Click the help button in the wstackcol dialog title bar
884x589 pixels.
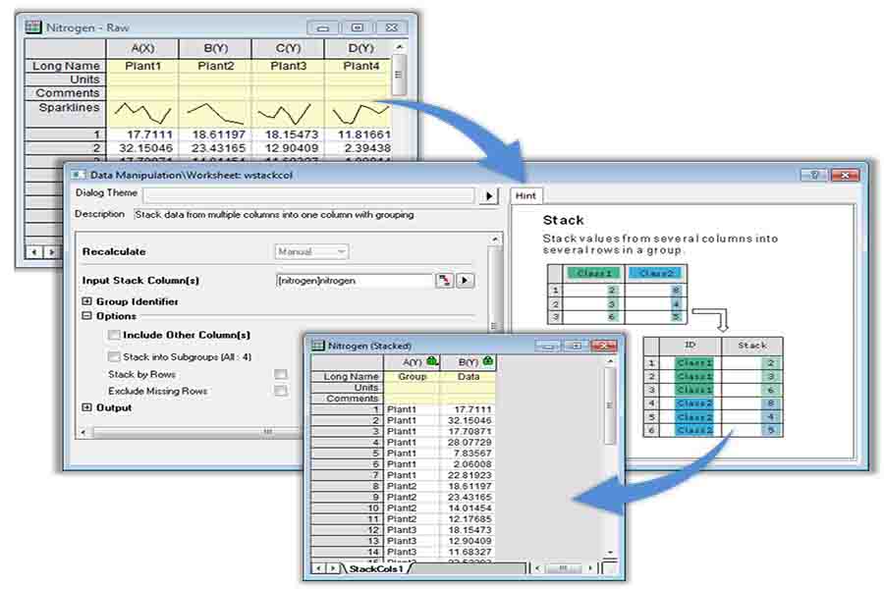click(814, 176)
